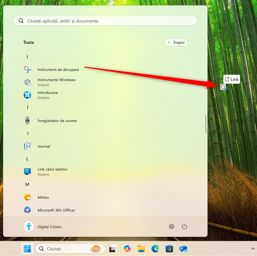Launch the Journal app
The image size is (257, 256).
[44, 146]
